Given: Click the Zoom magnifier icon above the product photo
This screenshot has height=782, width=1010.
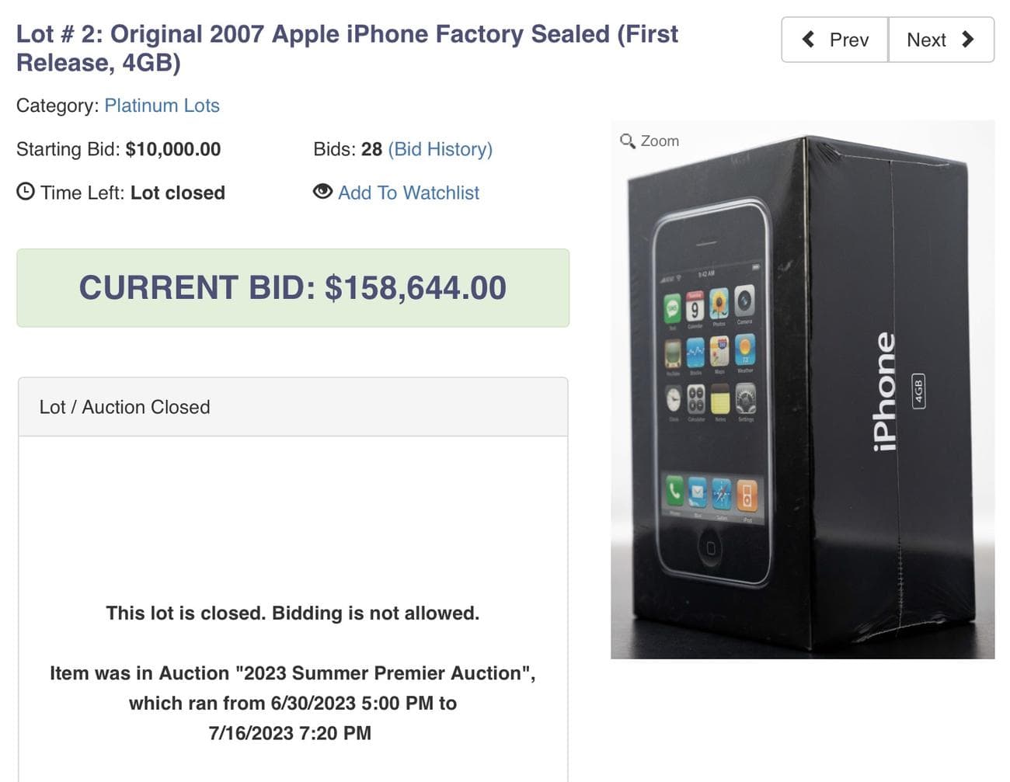Looking at the screenshot, I should pos(628,141).
